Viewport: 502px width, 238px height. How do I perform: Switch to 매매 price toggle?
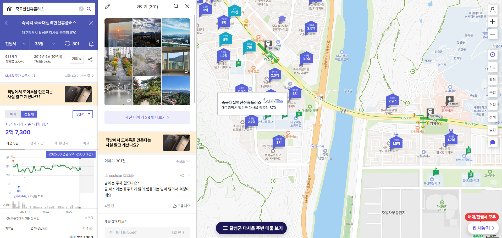click(13, 114)
